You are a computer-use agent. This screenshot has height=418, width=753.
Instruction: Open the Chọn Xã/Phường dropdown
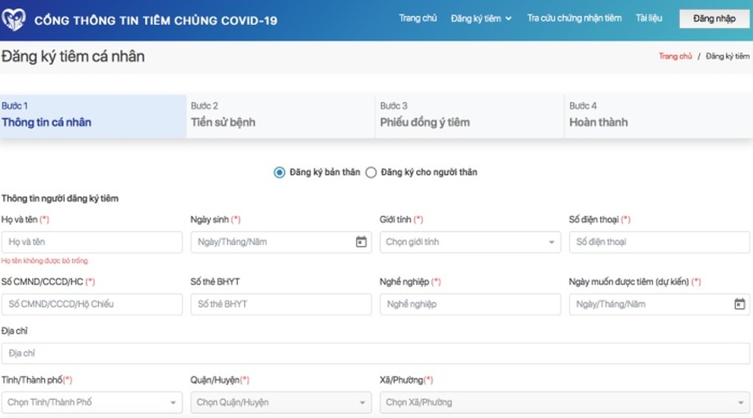pos(564,402)
